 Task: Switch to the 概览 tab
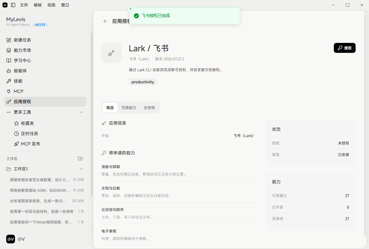110,108
